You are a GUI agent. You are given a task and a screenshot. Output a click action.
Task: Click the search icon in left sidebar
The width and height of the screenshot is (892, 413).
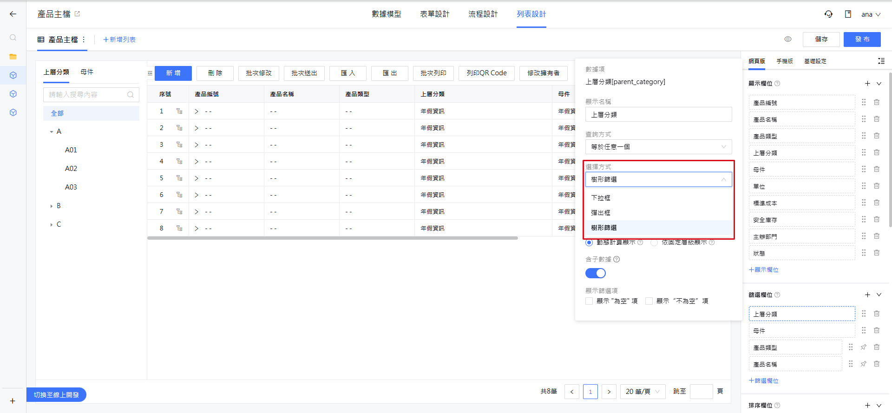13,38
